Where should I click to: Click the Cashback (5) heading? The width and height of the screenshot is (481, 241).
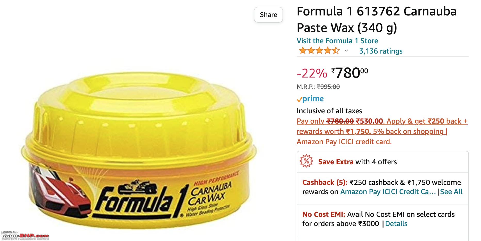pyautogui.click(x=325, y=182)
